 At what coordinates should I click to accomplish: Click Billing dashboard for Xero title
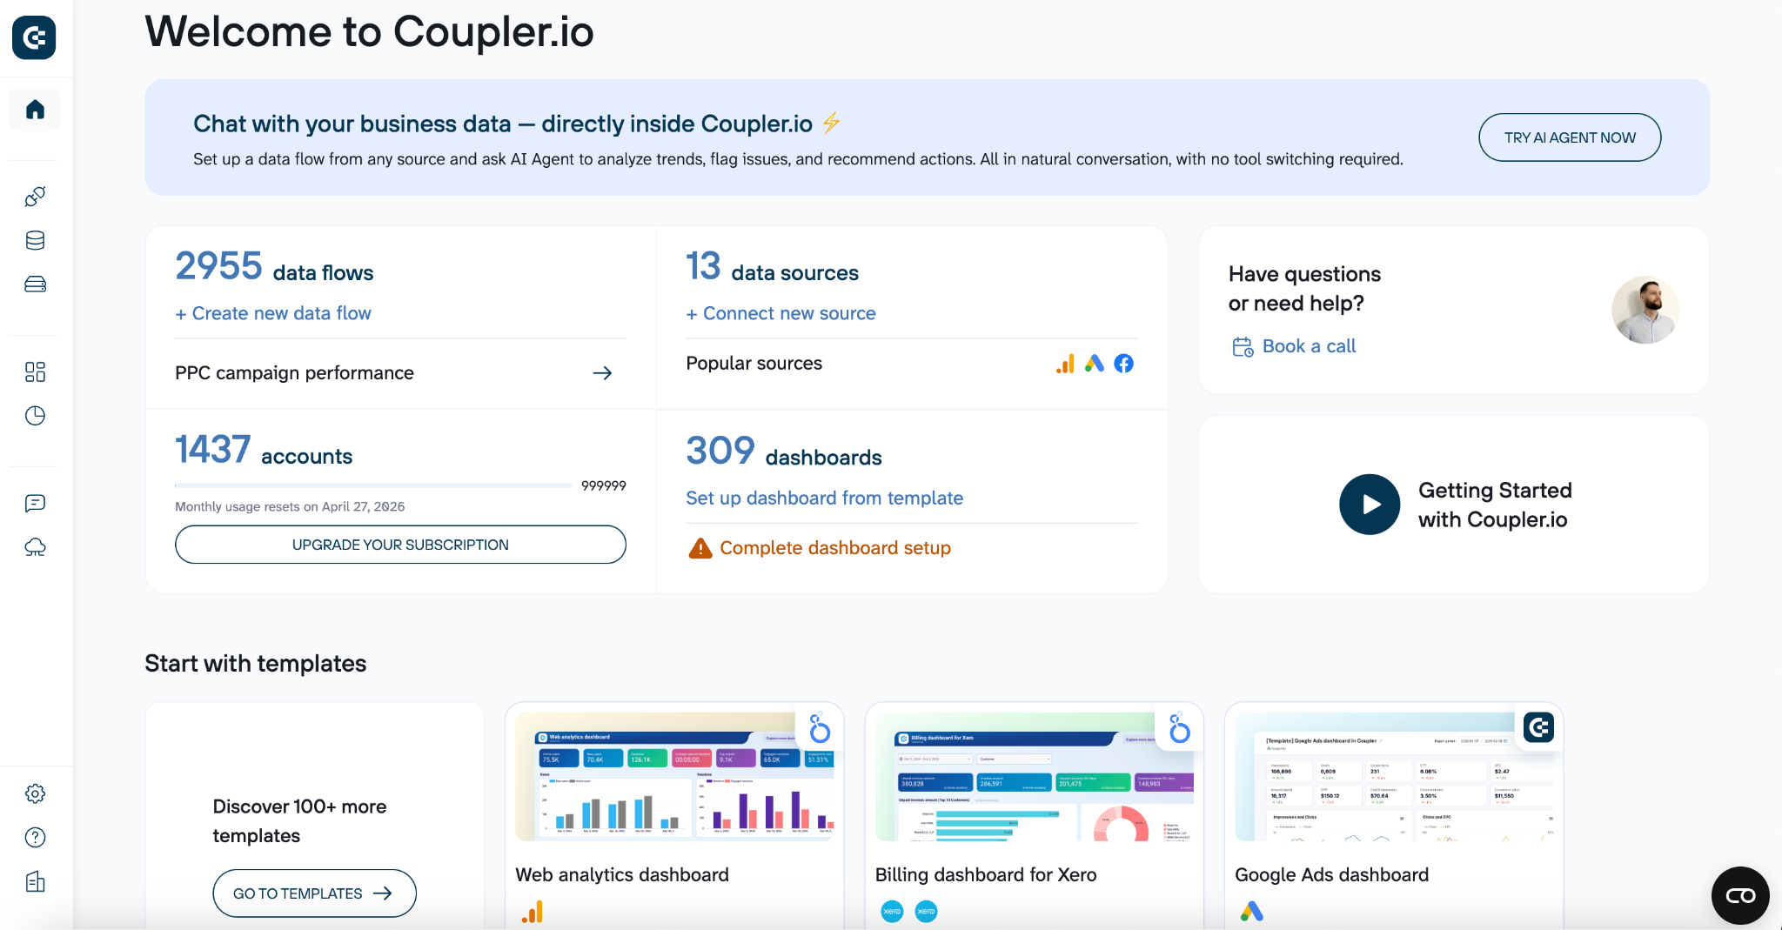tap(986, 875)
